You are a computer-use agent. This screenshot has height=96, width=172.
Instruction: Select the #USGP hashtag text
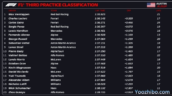coord(162,6)
